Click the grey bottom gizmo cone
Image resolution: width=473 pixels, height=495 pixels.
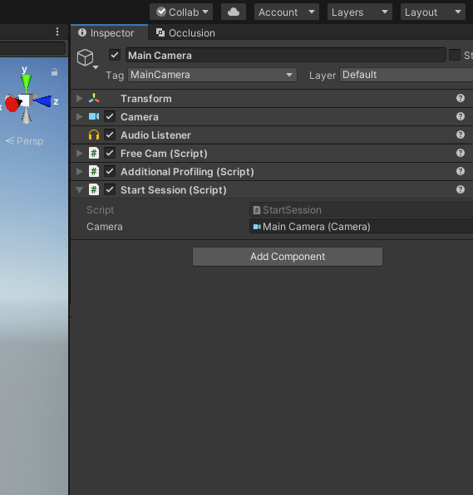pyautogui.click(x=27, y=115)
